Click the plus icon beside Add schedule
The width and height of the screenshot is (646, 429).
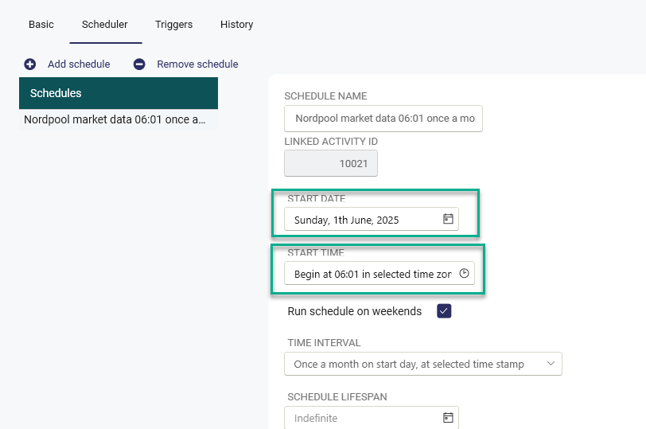click(x=29, y=64)
